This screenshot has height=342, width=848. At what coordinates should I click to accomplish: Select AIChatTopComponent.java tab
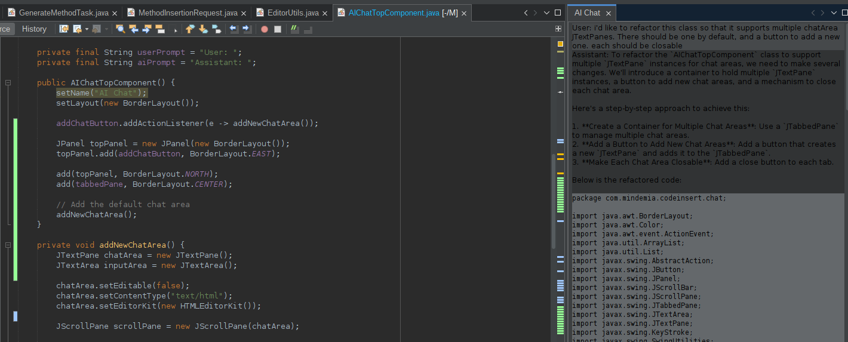click(x=403, y=13)
